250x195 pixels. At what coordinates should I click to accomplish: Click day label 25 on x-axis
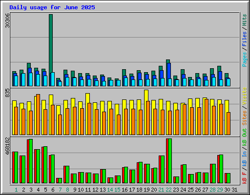[x=190, y=190]
